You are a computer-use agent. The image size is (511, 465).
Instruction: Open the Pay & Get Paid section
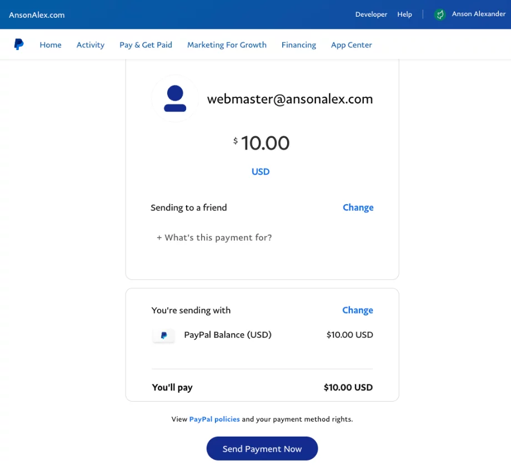click(x=146, y=44)
